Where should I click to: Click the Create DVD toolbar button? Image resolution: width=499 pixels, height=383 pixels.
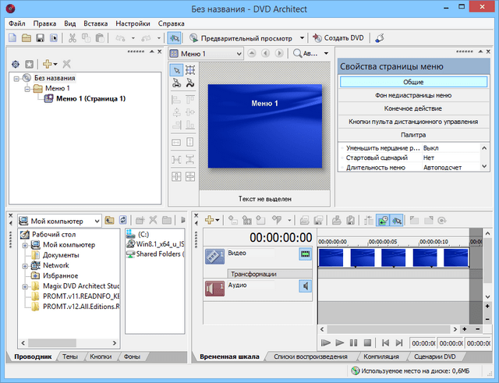[x=338, y=37]
